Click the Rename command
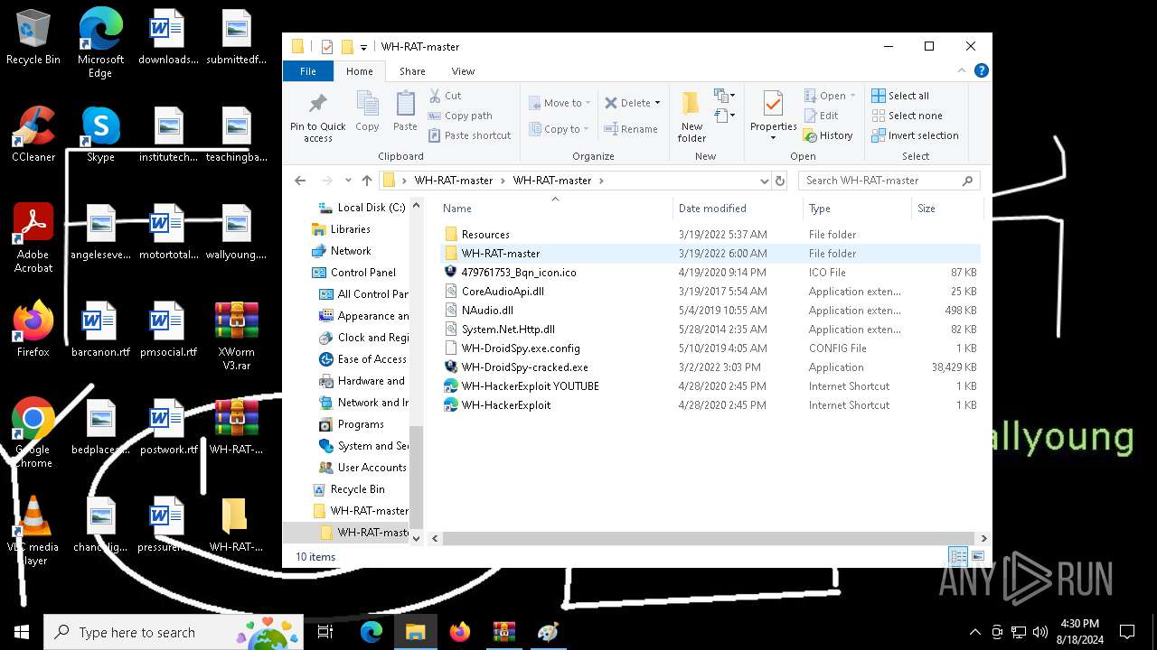Viewport: 1157px width, 650px height. coord(631,129)
